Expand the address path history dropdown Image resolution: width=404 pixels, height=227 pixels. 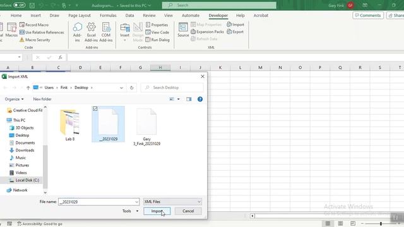(121, 88)
